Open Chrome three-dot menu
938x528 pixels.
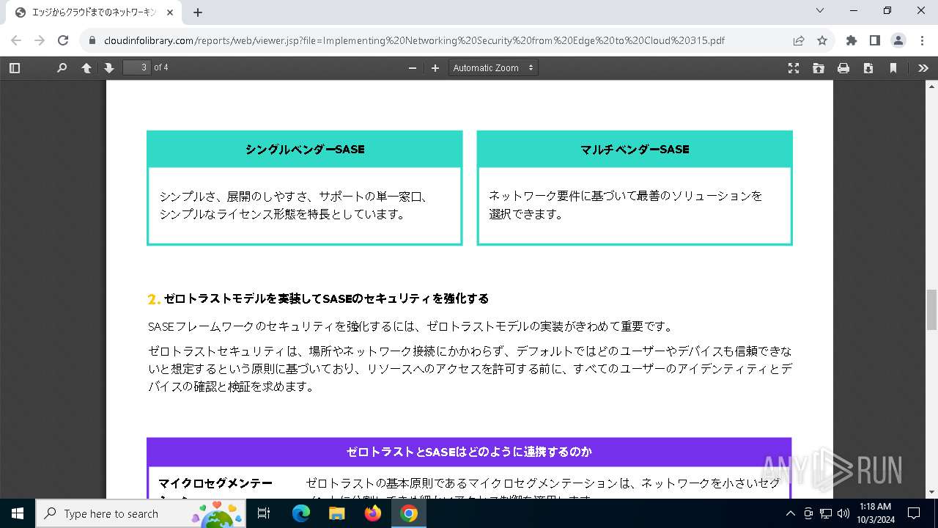[922, 40]
